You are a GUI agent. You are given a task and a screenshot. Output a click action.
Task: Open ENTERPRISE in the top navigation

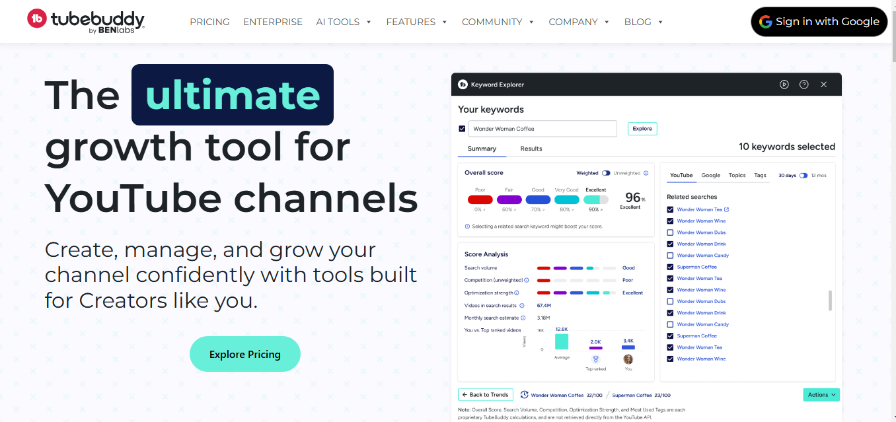point(273,22)
